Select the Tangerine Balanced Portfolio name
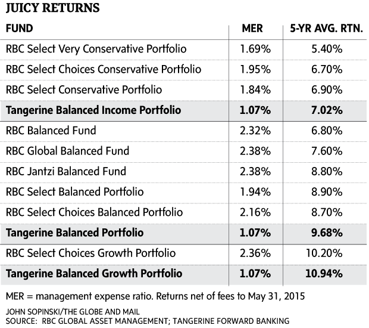Screen dimensions: 369x328 (75, 233)
